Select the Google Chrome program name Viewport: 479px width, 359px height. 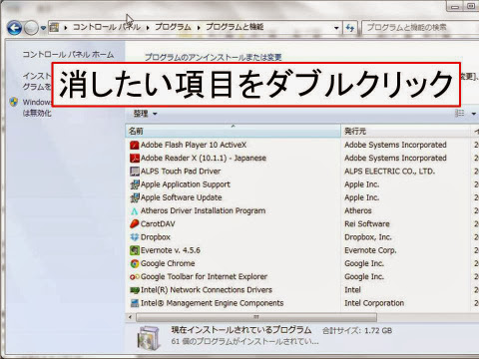(x=168, y=263)
